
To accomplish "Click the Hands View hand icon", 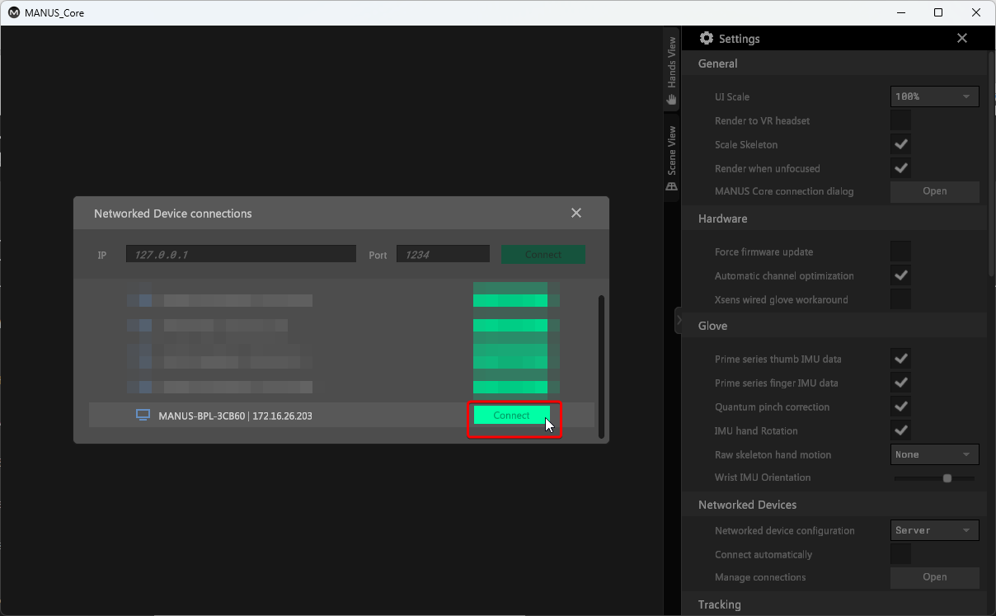I will tap(672, 100).
